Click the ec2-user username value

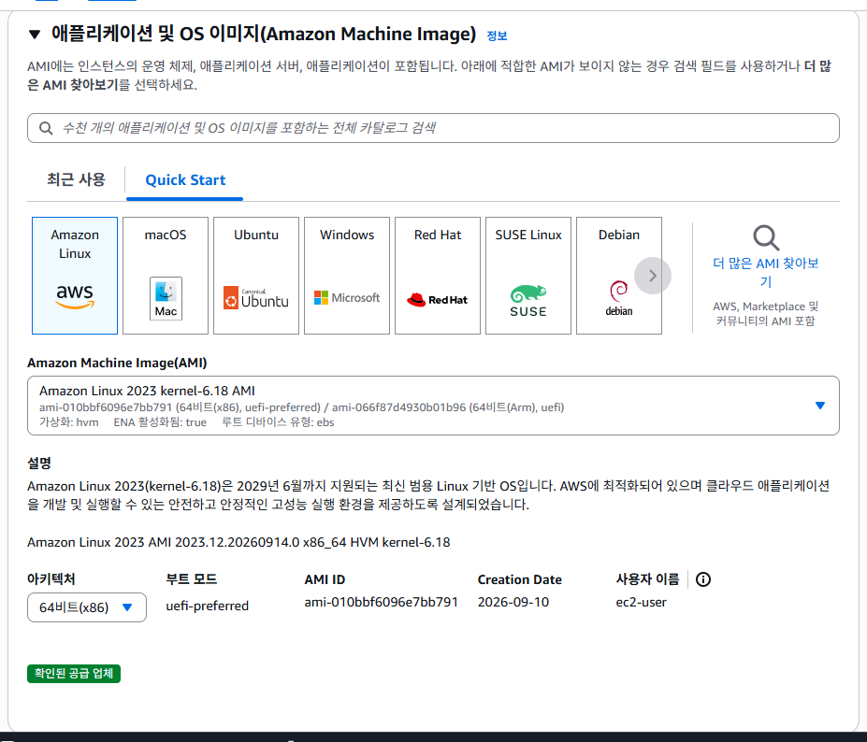click(641, 602)
